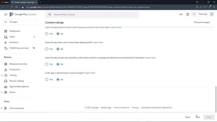
Task: Open Store presence icon in sidebar
Action: click(x=6, y=108)
